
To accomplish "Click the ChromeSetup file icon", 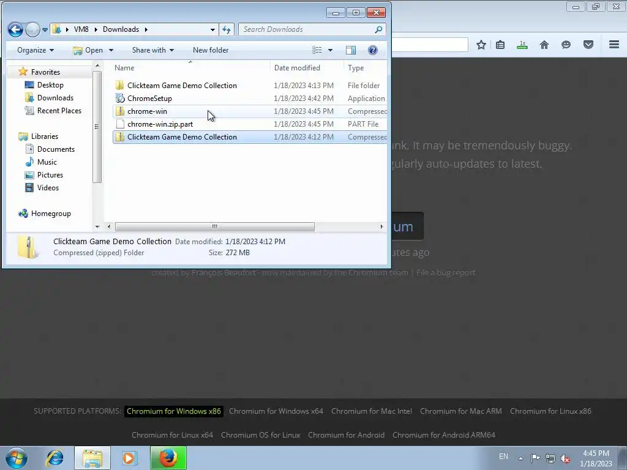I will (x=120, y=98).
